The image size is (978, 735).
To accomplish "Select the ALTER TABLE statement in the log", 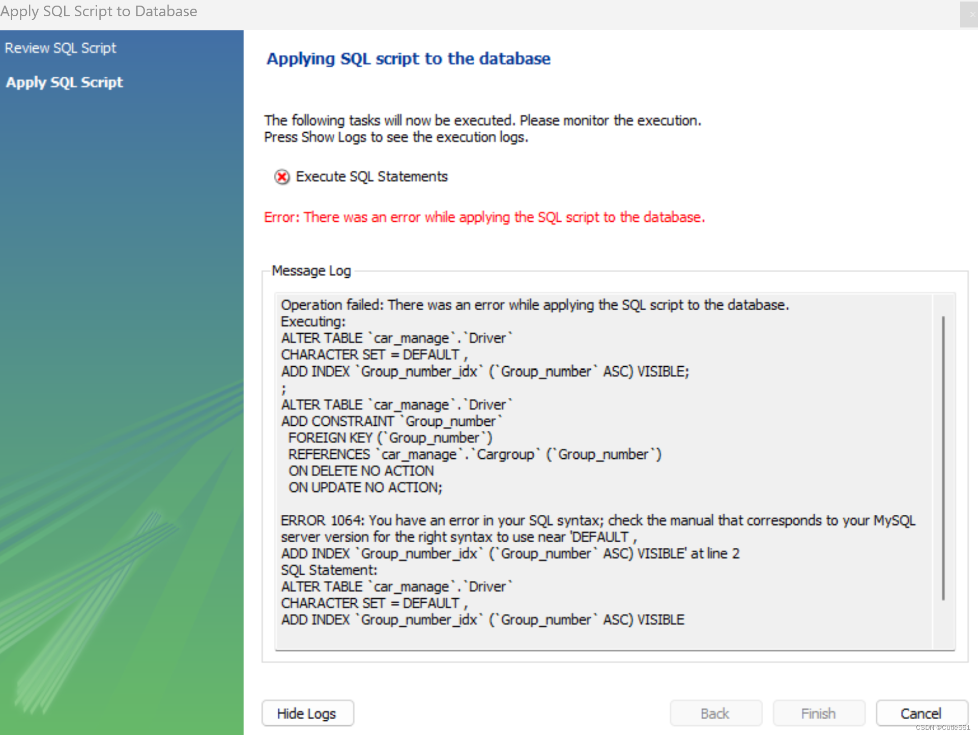I will (x=396, y=337).
